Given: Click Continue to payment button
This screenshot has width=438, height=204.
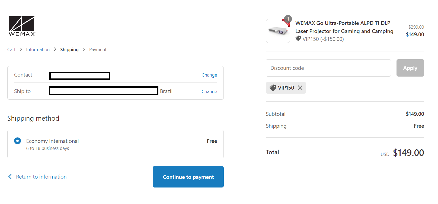Looking at the screenshot, I should [188, 177].
